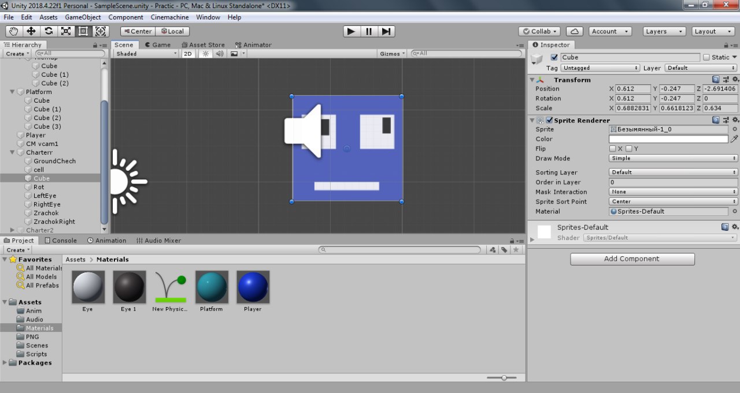This screenshot has height=393, width=740.
Task: Open the Layout dropdown
Action: [712, 31]
